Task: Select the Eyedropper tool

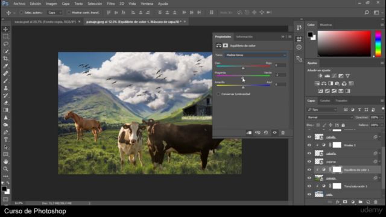Action: (5, 66)
